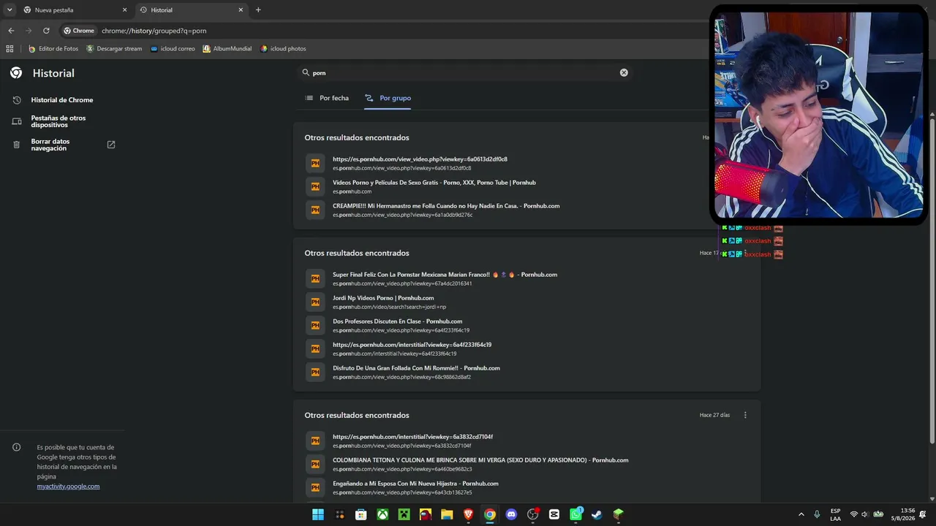This screenshot has height=526, width=936.
Task: Open Steam from the taskbar
Action: coord(597,514)
